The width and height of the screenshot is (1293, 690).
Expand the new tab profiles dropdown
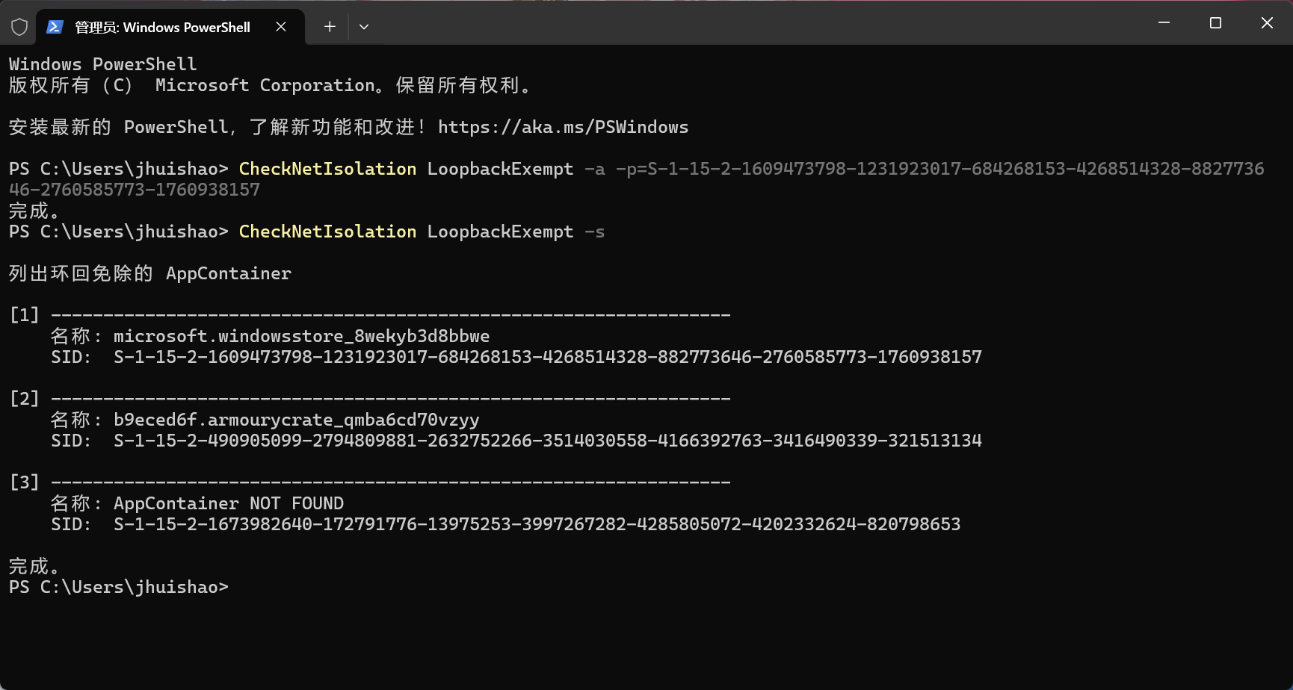[364, 27]
